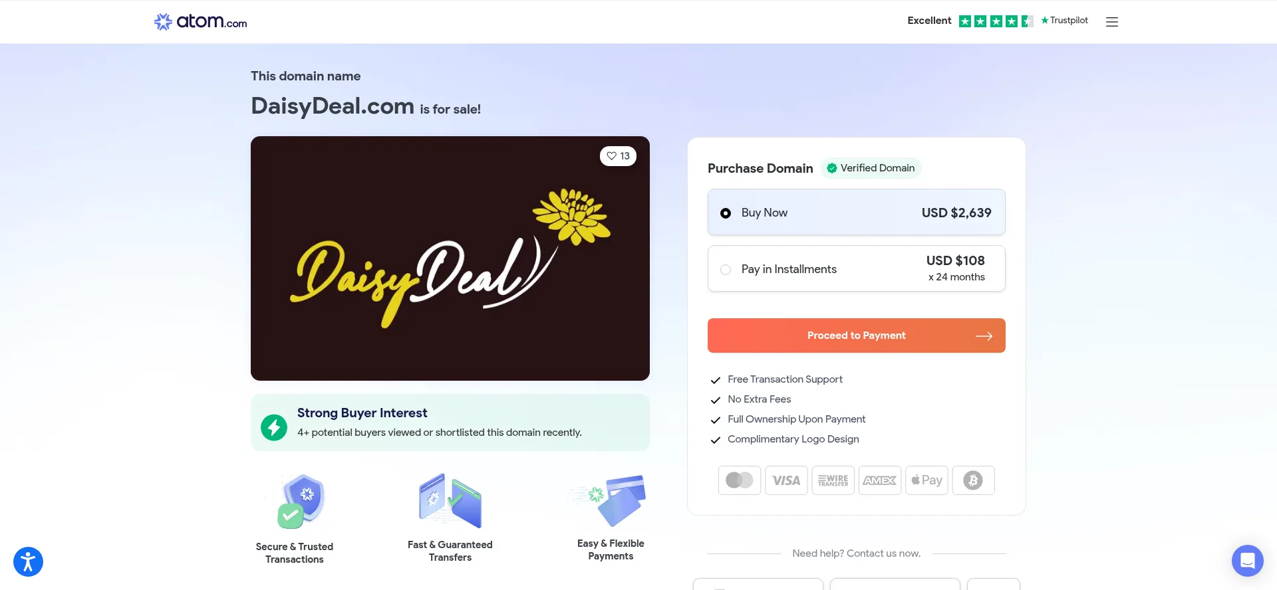Click the Strong Buyer Interest lightning icon
This screenshot has width=1277, height=590.
point(274,427)
